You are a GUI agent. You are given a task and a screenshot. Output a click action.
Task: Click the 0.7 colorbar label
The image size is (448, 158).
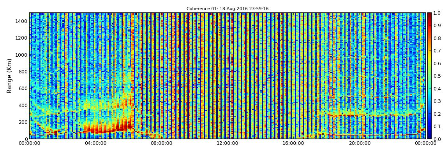tap(437, 51)
